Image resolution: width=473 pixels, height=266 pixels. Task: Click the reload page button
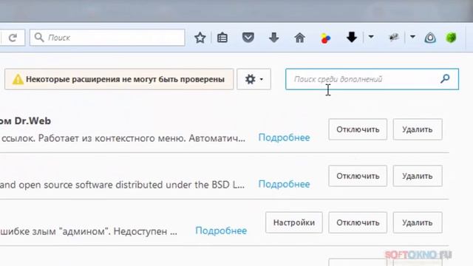[x=13, y=38]
